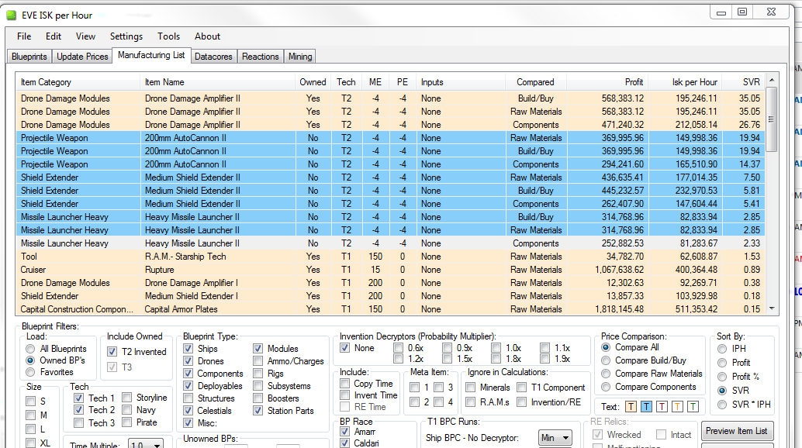Click the list scrollbar down arrow
Image resolution: width=802 pixels, height=448 pixels.
tap(772, 308)
